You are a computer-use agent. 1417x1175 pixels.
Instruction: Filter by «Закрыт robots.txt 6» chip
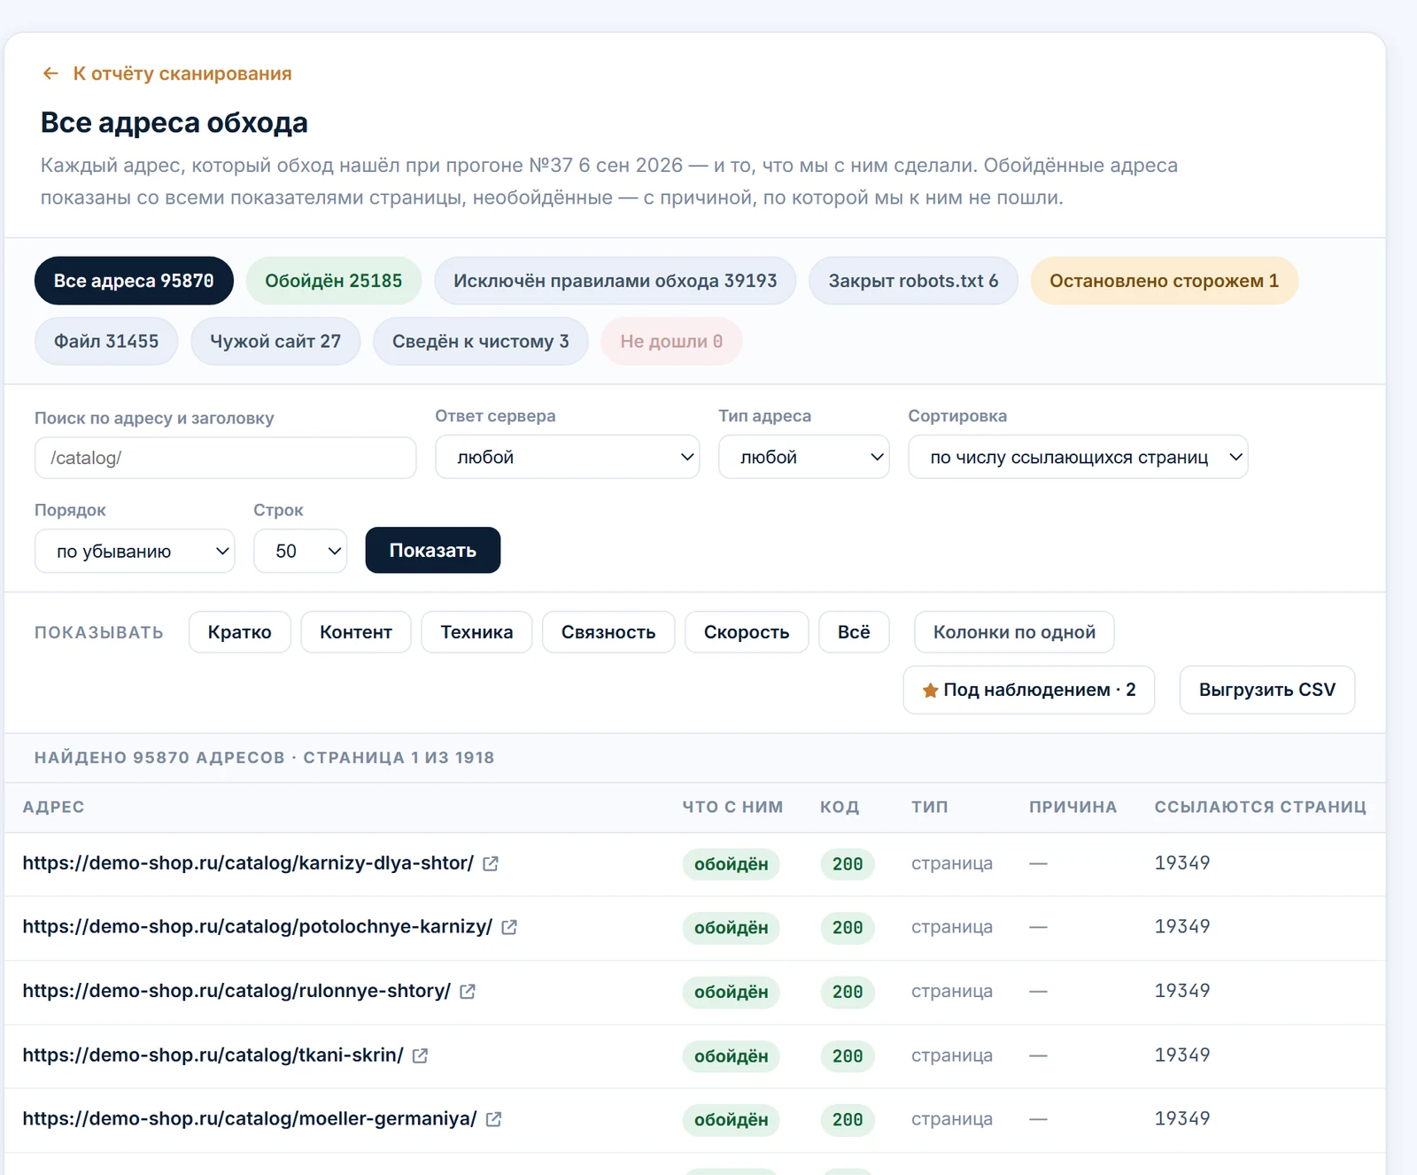coord(913,281)
